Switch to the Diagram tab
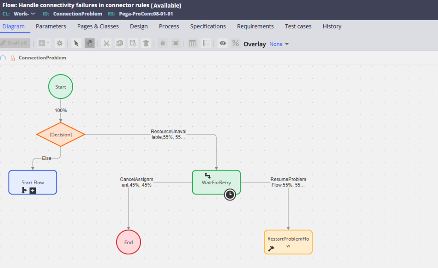Viewport: 438px width, 268px height. coord(14,26)
